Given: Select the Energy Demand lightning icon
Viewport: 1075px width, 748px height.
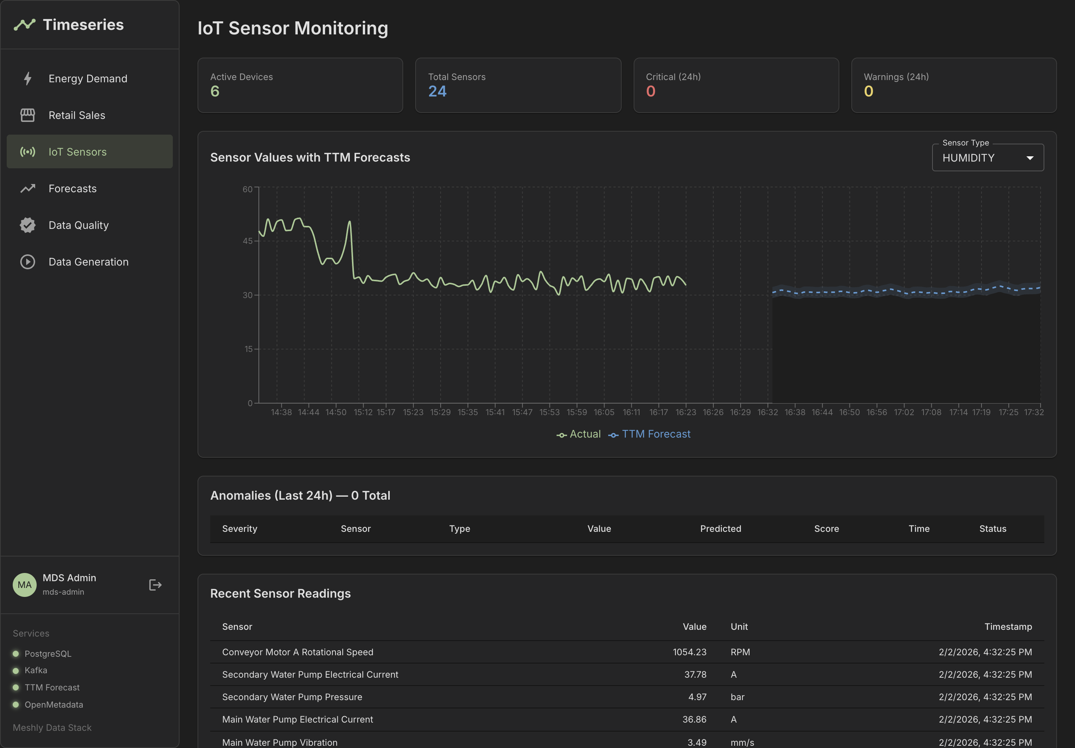Looking at the screenshot, I should click(x=28, y=78).
